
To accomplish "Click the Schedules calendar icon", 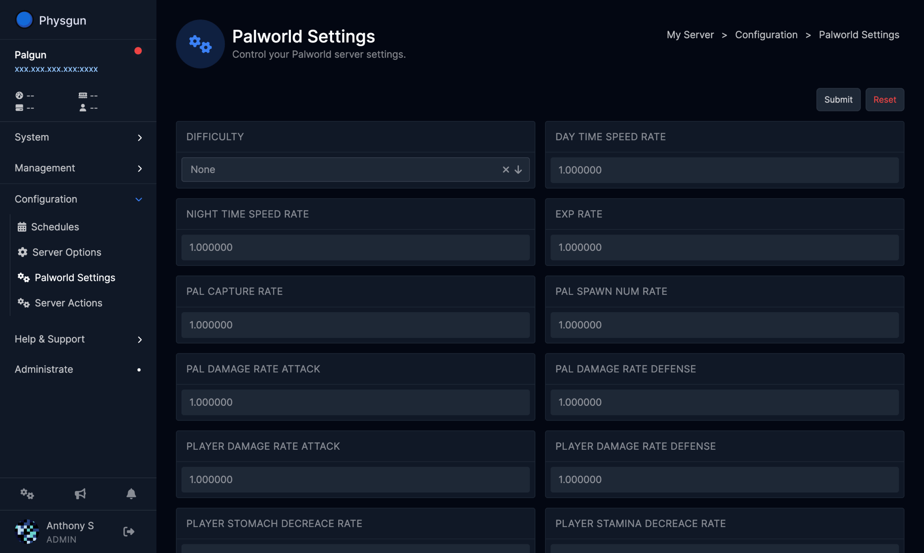I will click(x=22, y=227).
